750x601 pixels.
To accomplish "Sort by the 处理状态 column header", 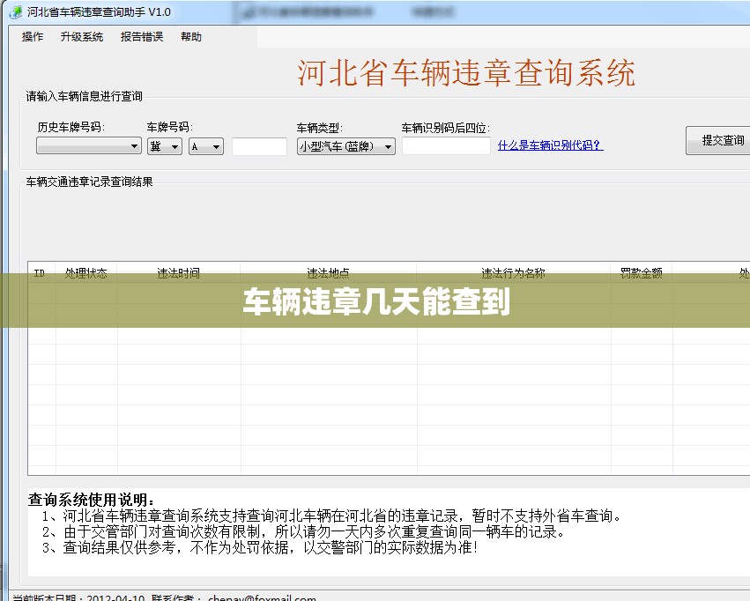I will pos(86,273).
